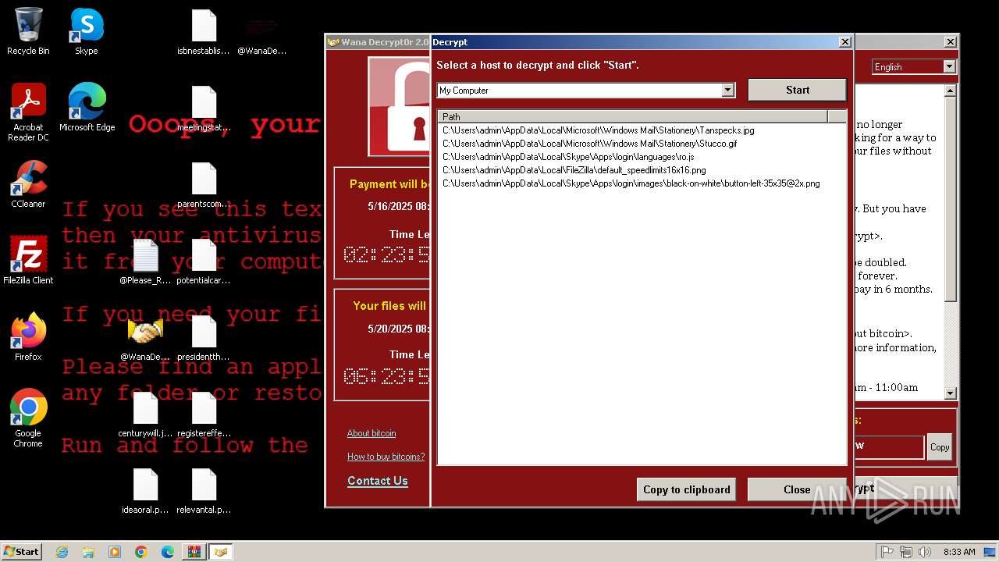Click Copy button beside bitcoin address
The width and height of the screenshot is (999, 562).
click(x=940, y=447)
